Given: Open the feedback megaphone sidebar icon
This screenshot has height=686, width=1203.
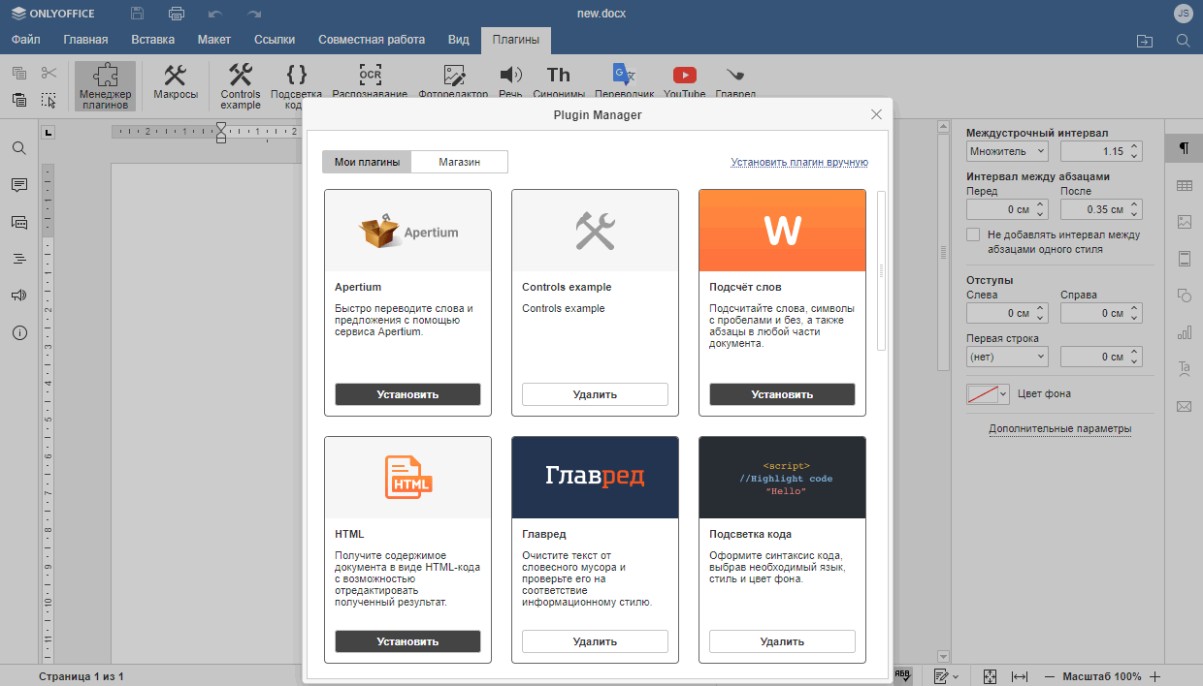Looking at the screenshot, I should 19,296.
